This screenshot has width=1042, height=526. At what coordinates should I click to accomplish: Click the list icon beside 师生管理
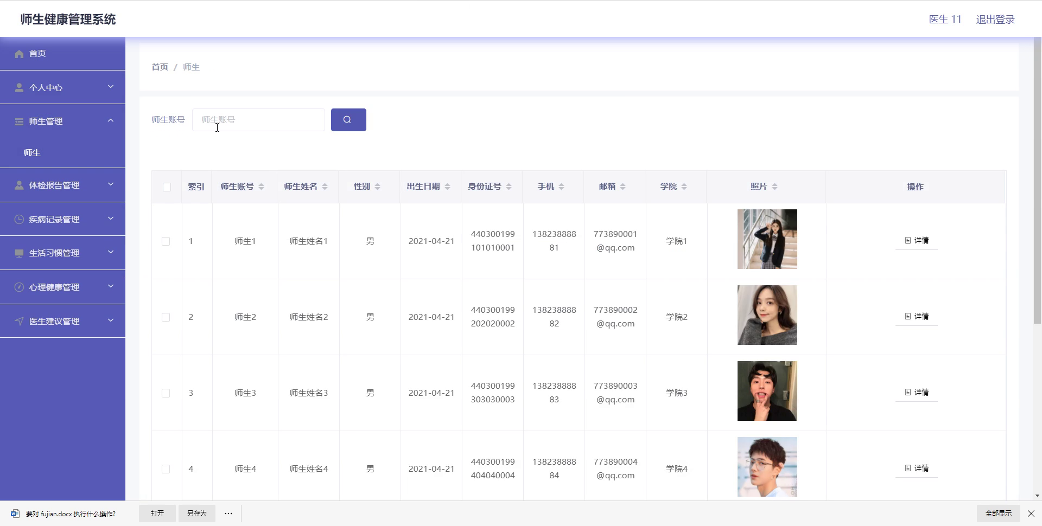(x=19, y=121)
